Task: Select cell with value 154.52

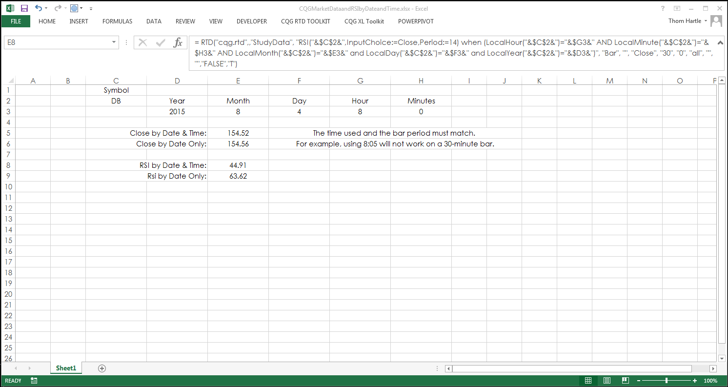Action: [238, 133]
